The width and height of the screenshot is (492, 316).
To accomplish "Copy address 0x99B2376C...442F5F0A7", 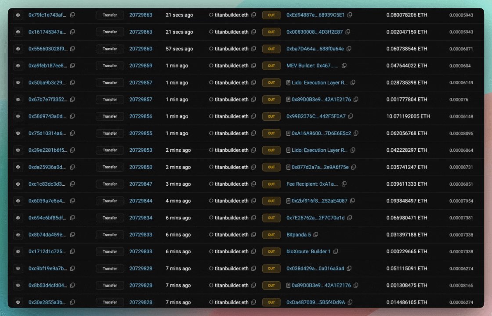I will [x=351, y=116].
